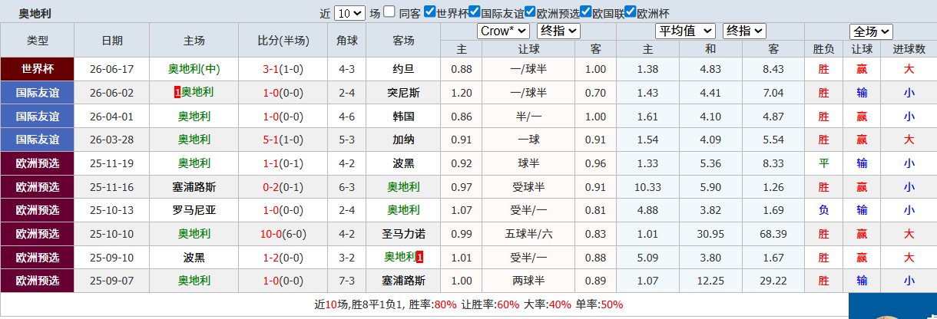Open the 韩国 team link
This screenshot has width=937, height=319.
pyautogui.click(x=403, y=117)
